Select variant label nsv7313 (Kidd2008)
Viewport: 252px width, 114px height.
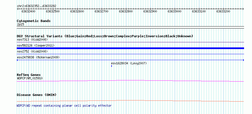pyautogui.click(x=32, y=40)
